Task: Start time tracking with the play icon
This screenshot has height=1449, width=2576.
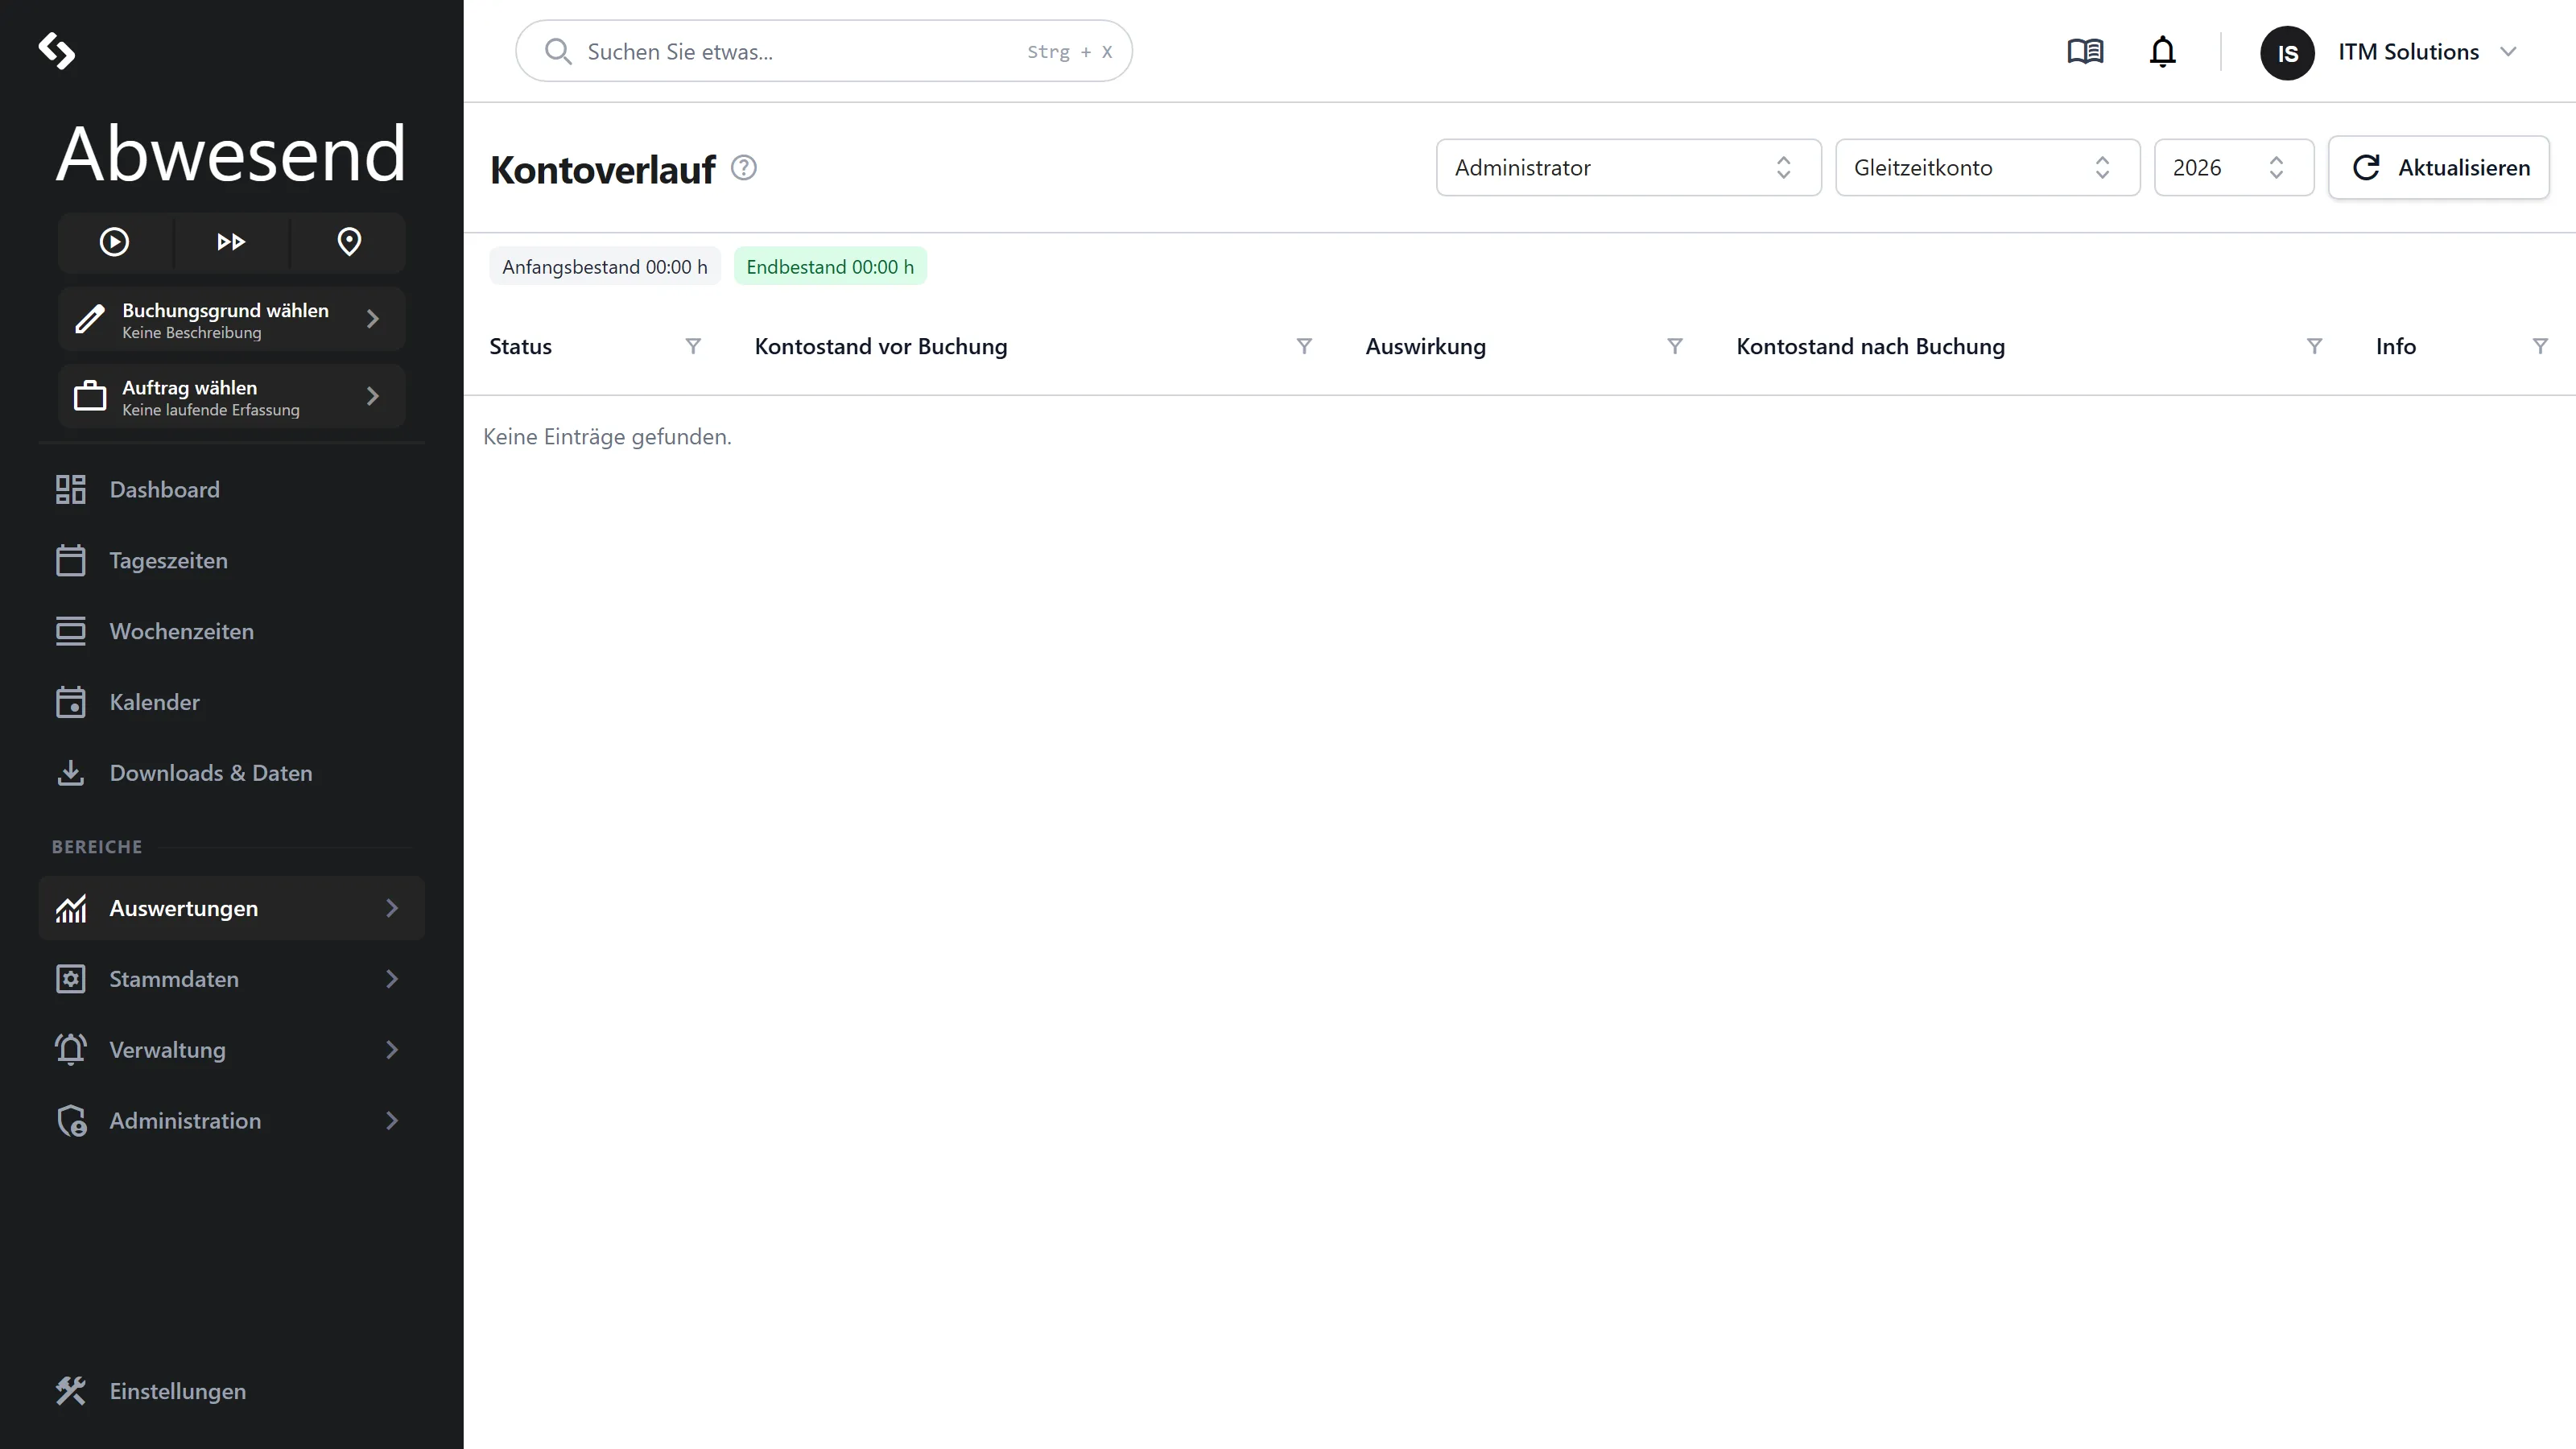Action: pyautogui.click(x=114, y=242)
